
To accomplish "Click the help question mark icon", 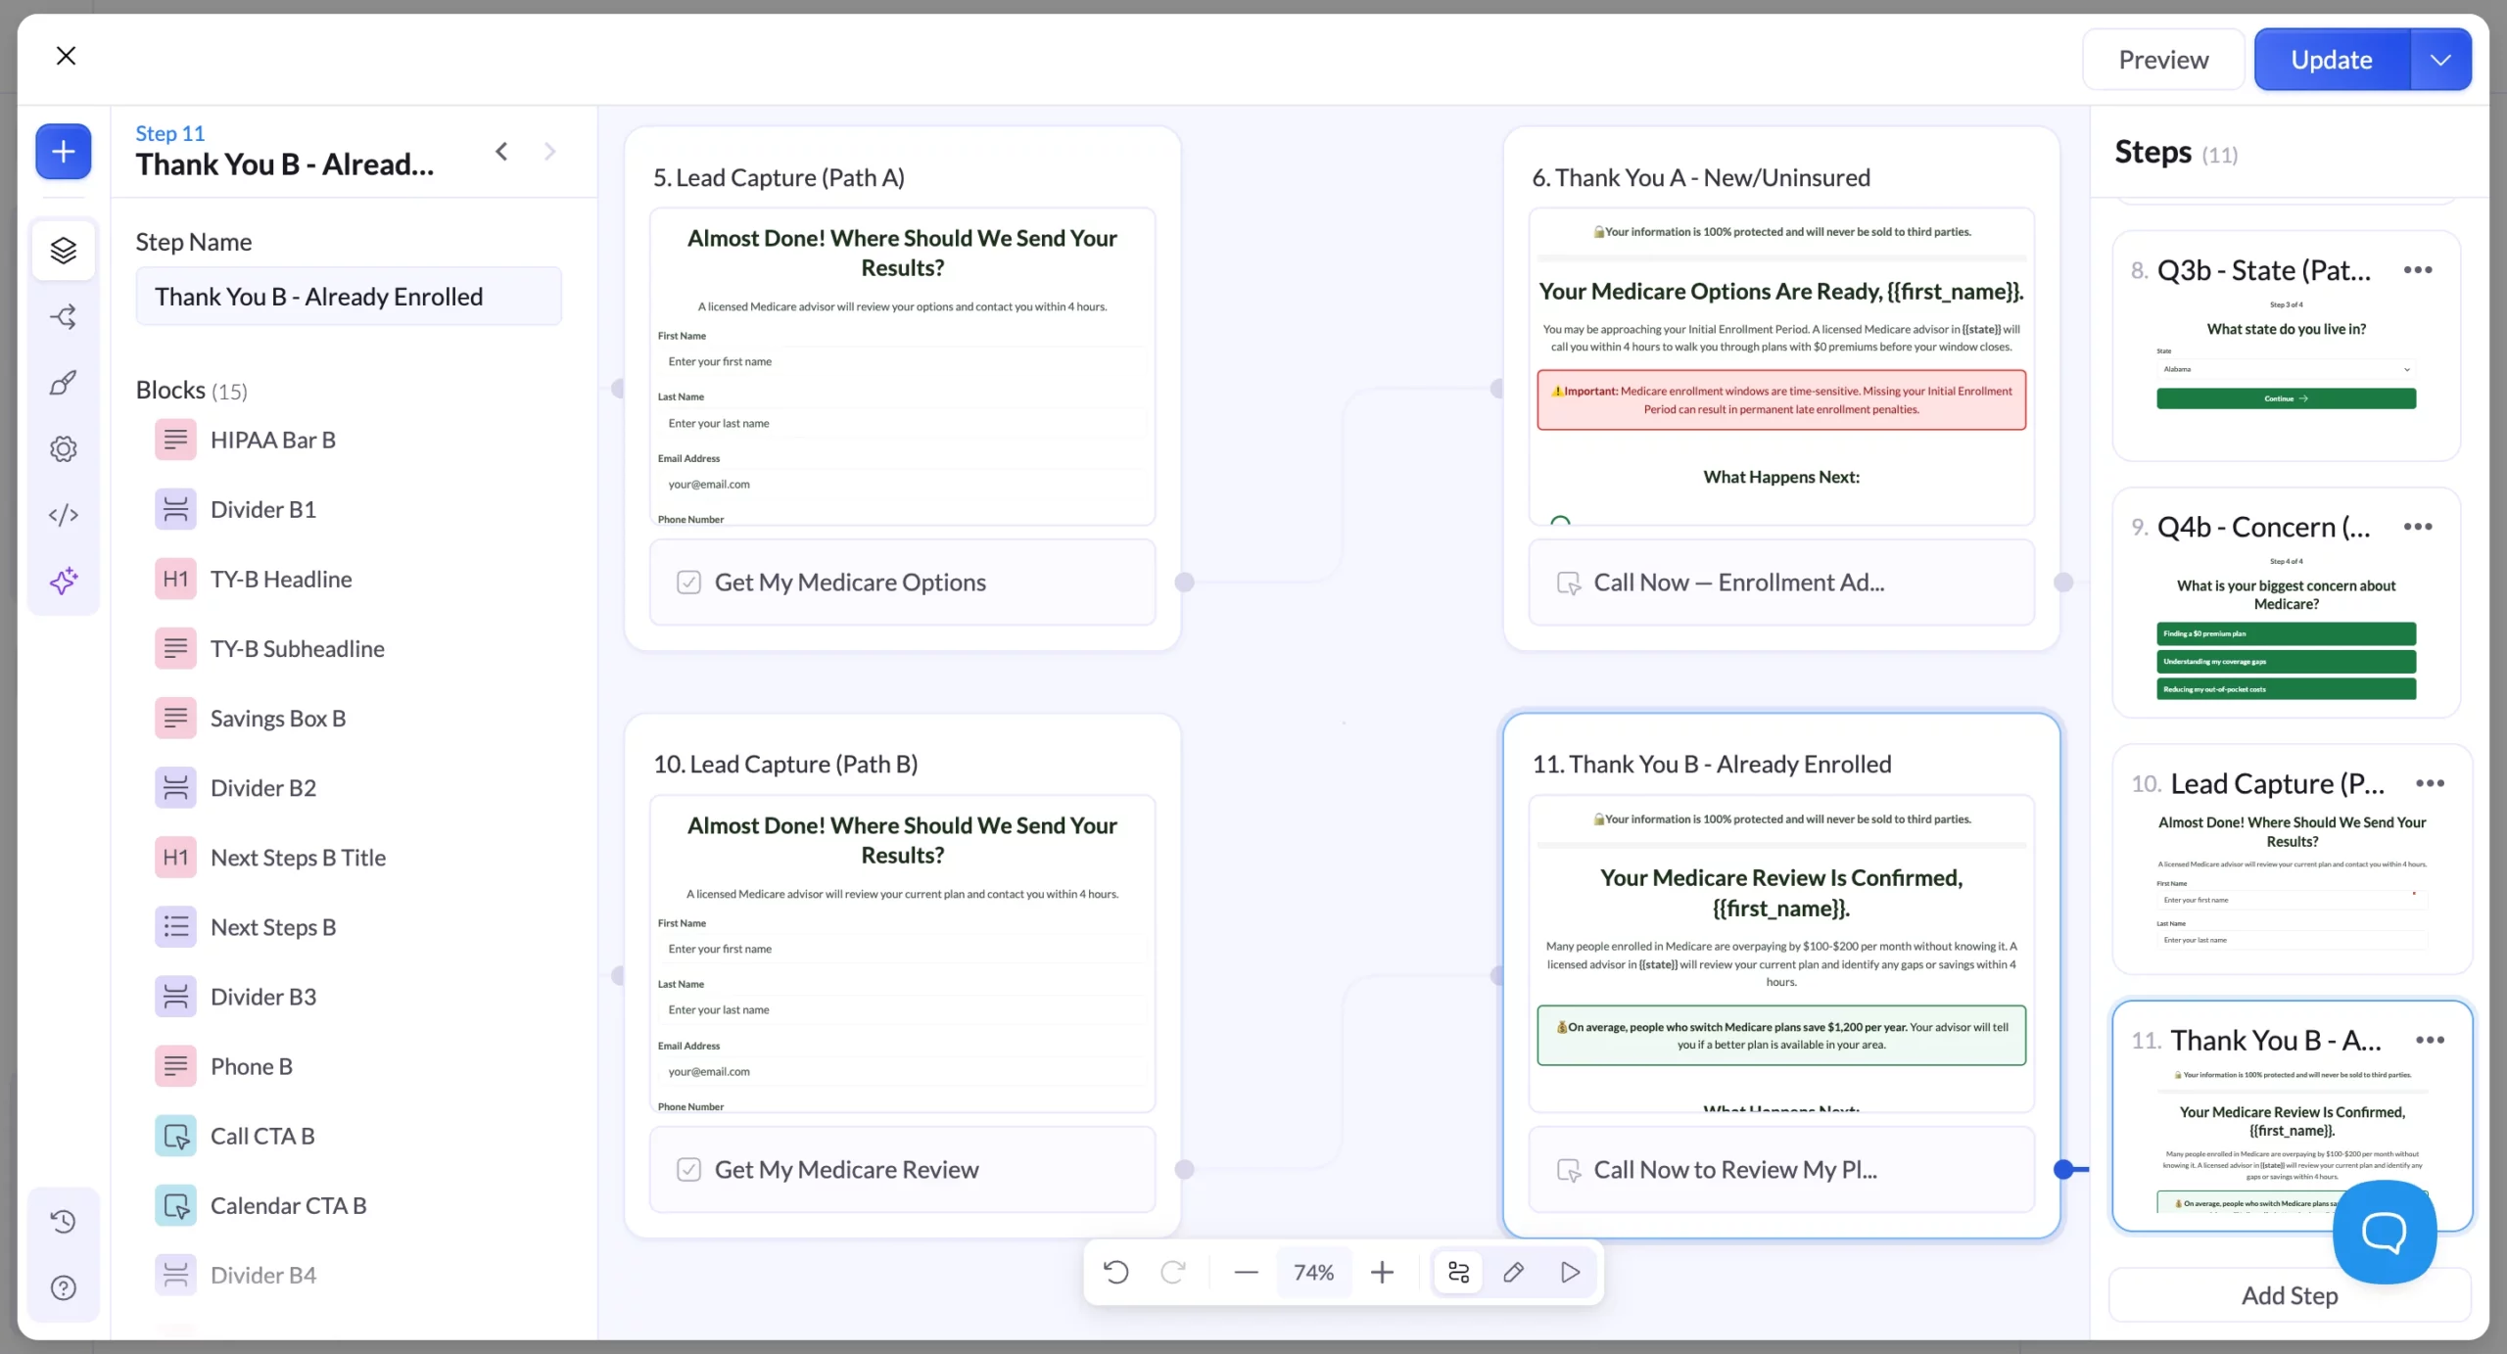I will [64, 1287].
